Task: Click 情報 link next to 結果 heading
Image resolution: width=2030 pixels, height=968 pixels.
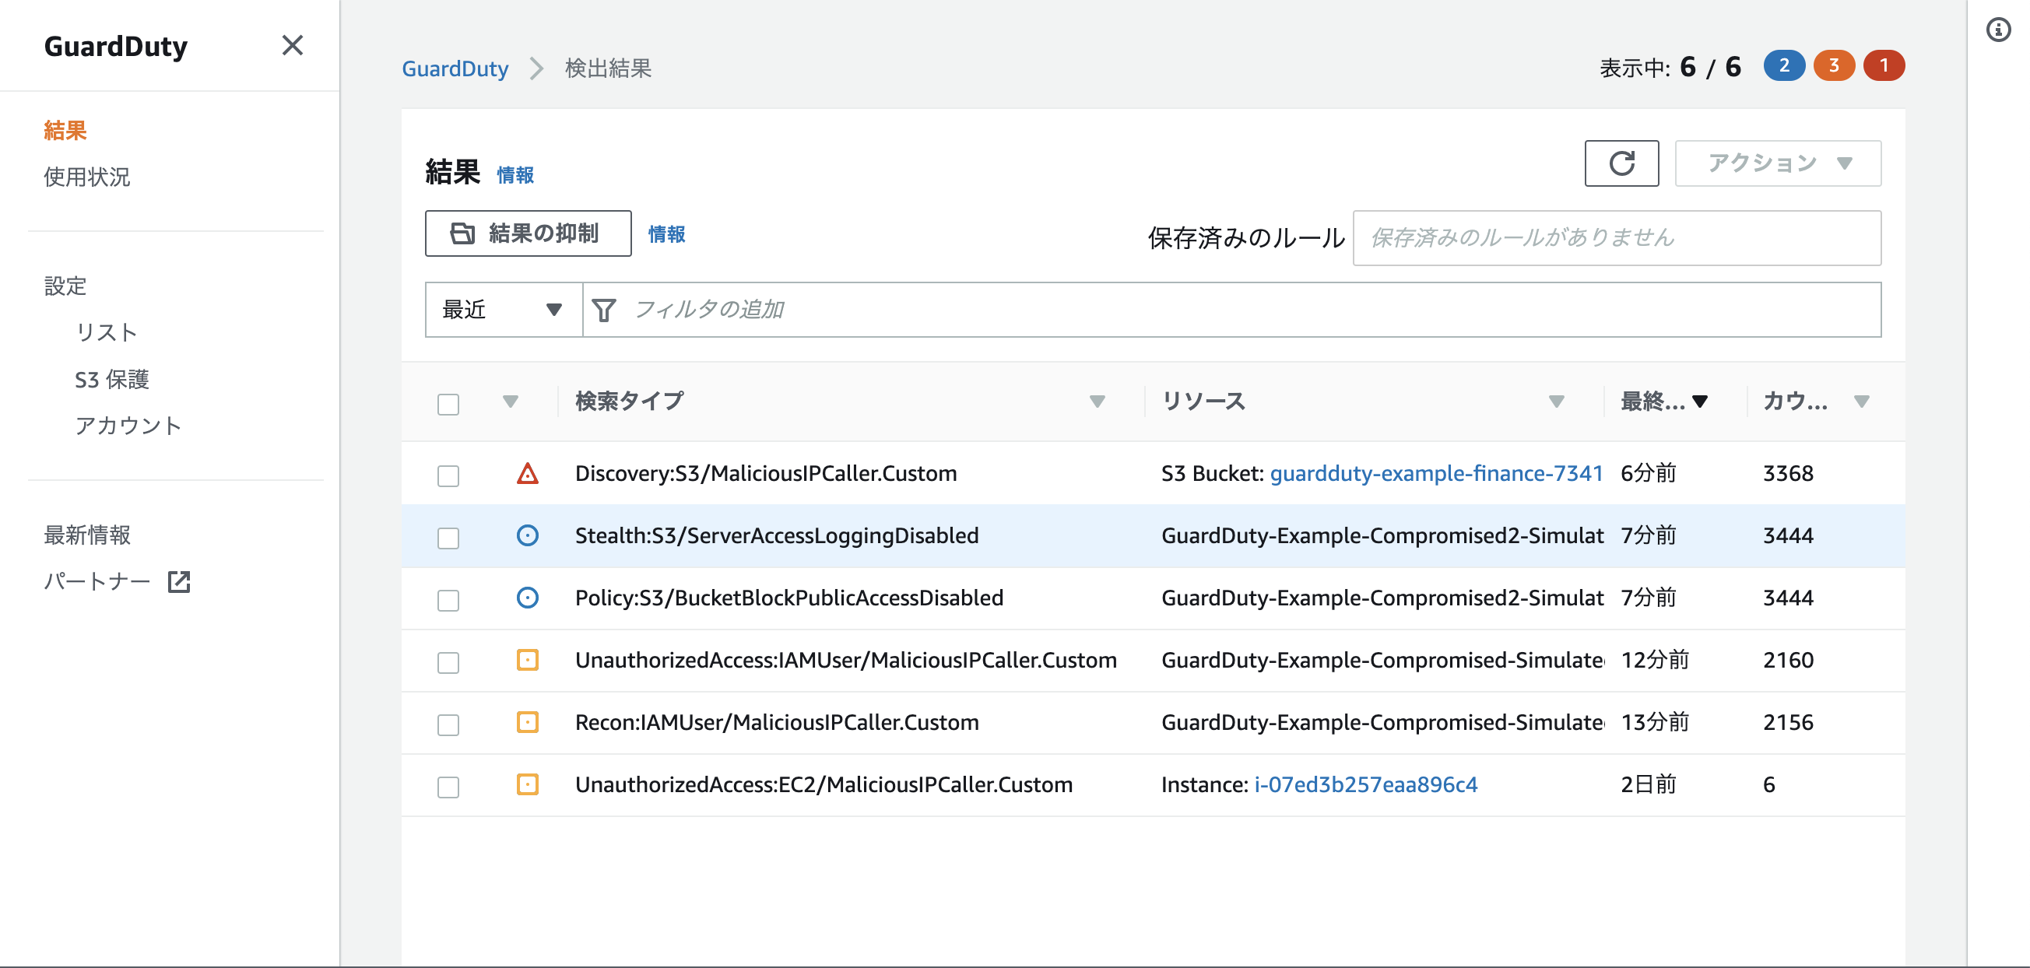Action: tap(515, 175)
